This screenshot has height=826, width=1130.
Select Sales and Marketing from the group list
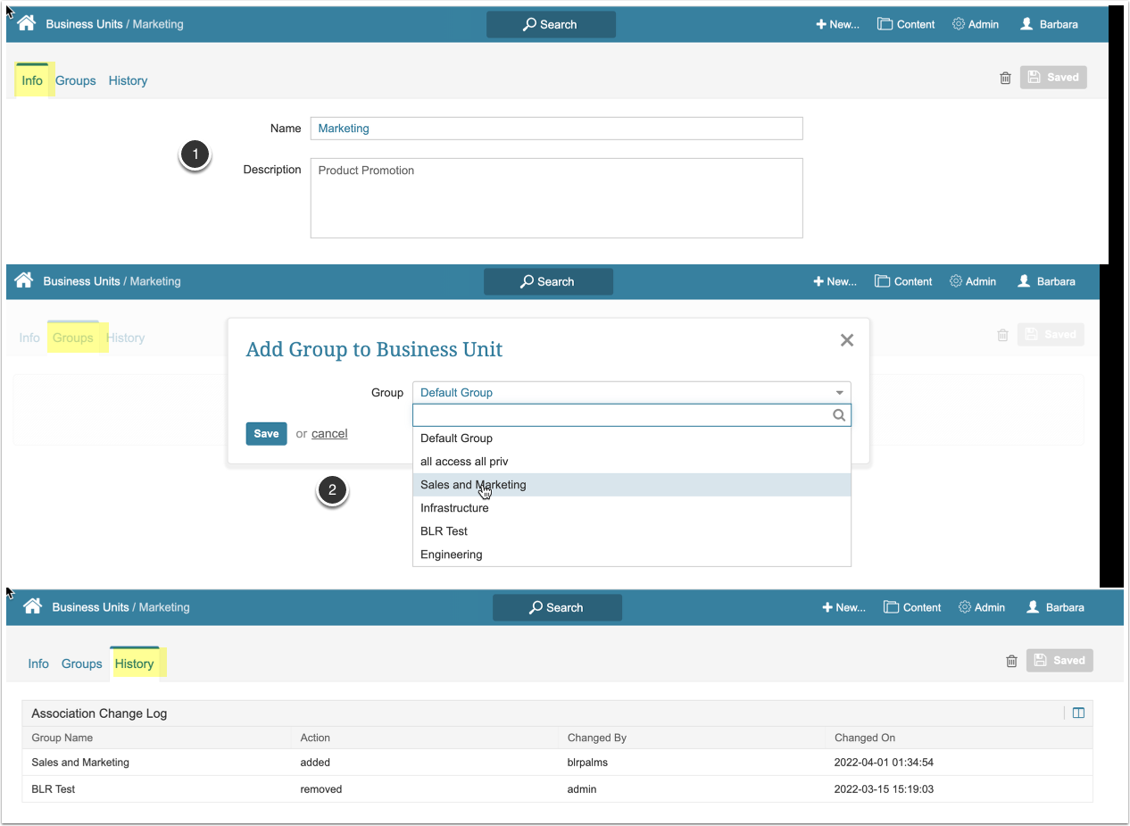point(473,485)
